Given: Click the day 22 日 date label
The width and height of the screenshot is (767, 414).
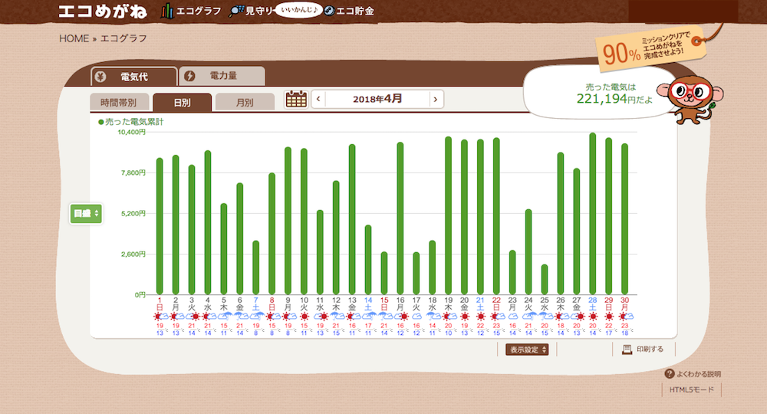Looking at the screenshot, I should click(x=496, y=304).
